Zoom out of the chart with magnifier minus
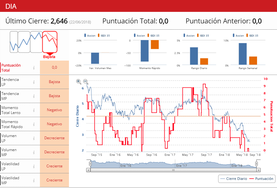Image resolution: width=277 pixels, height=188 pixels. click(85, 82)
